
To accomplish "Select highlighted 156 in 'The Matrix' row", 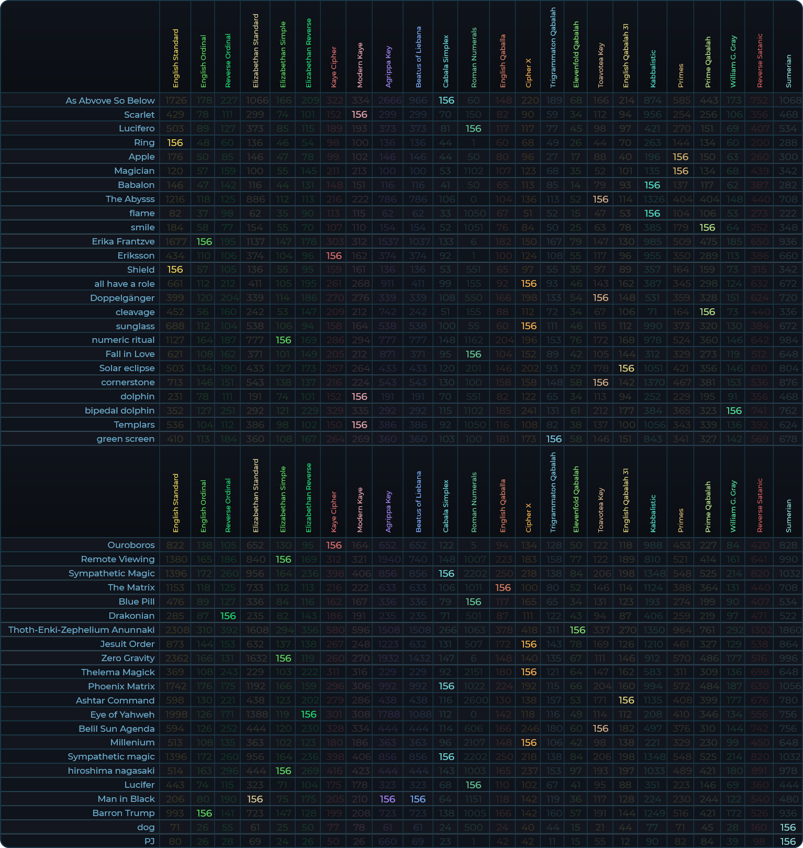I will 503,588.
